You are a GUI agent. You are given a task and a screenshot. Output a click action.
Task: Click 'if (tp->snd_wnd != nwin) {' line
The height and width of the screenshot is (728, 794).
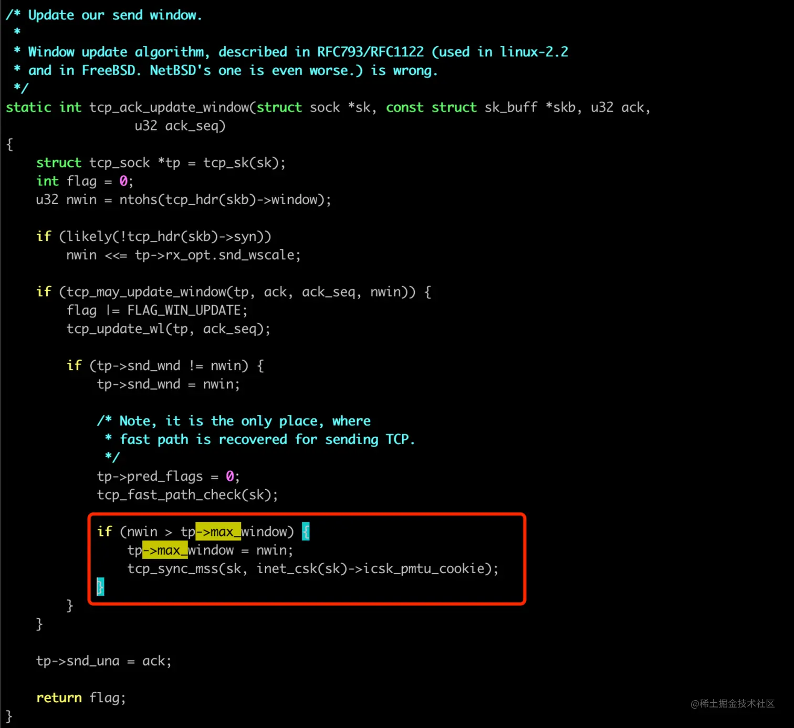click(x=165, y=366)
